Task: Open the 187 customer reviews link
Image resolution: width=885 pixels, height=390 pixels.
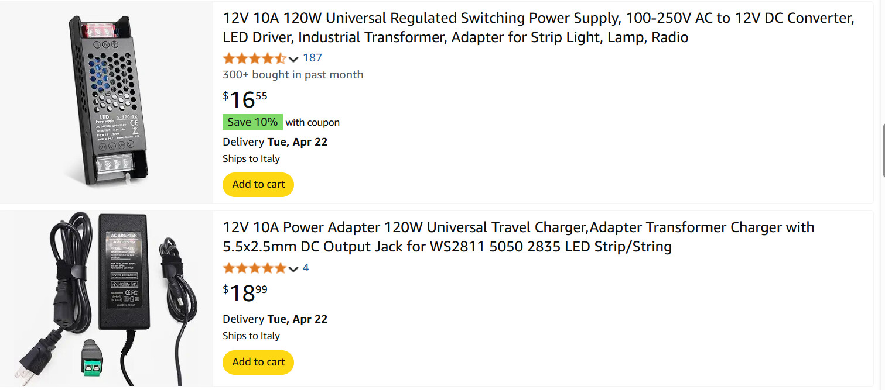Action: [x=312, y=58]
